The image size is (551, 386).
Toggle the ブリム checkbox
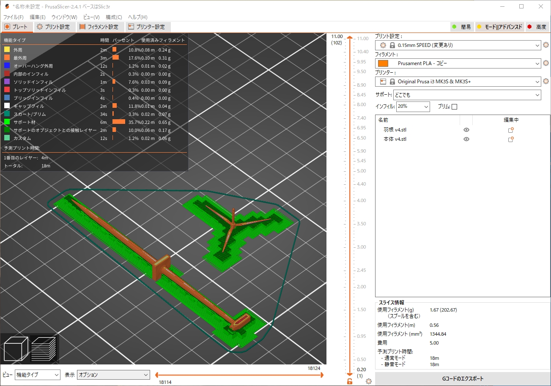click(x=455, y=107)
